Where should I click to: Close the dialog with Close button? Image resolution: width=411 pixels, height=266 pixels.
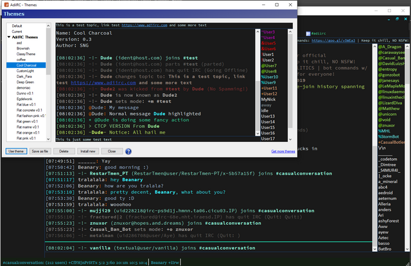[x=112, y=152]
